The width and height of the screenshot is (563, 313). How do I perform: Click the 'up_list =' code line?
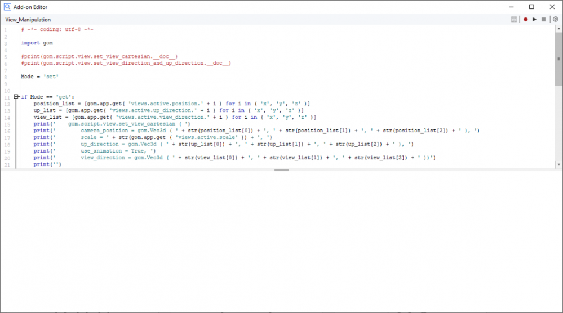(169, 110)
